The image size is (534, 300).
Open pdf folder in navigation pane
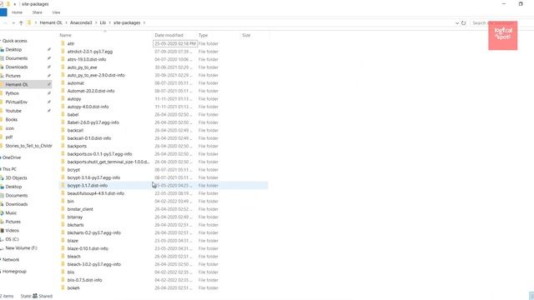(9, 137)
